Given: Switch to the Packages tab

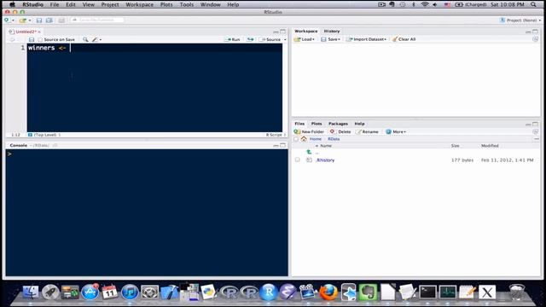Looking at the screenshot, I should 338,124.
